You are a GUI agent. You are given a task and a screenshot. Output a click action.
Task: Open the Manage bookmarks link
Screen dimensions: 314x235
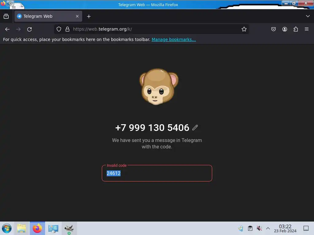tap(174, 39)
